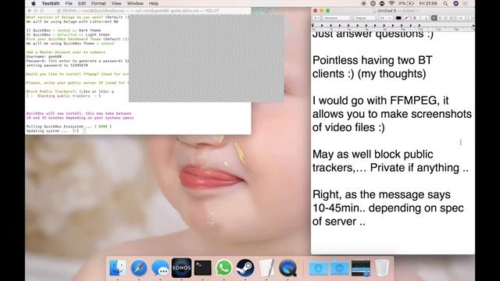Open the Trash in the Dock
This screenshot has width=500, height=281.
click(382, 268)
